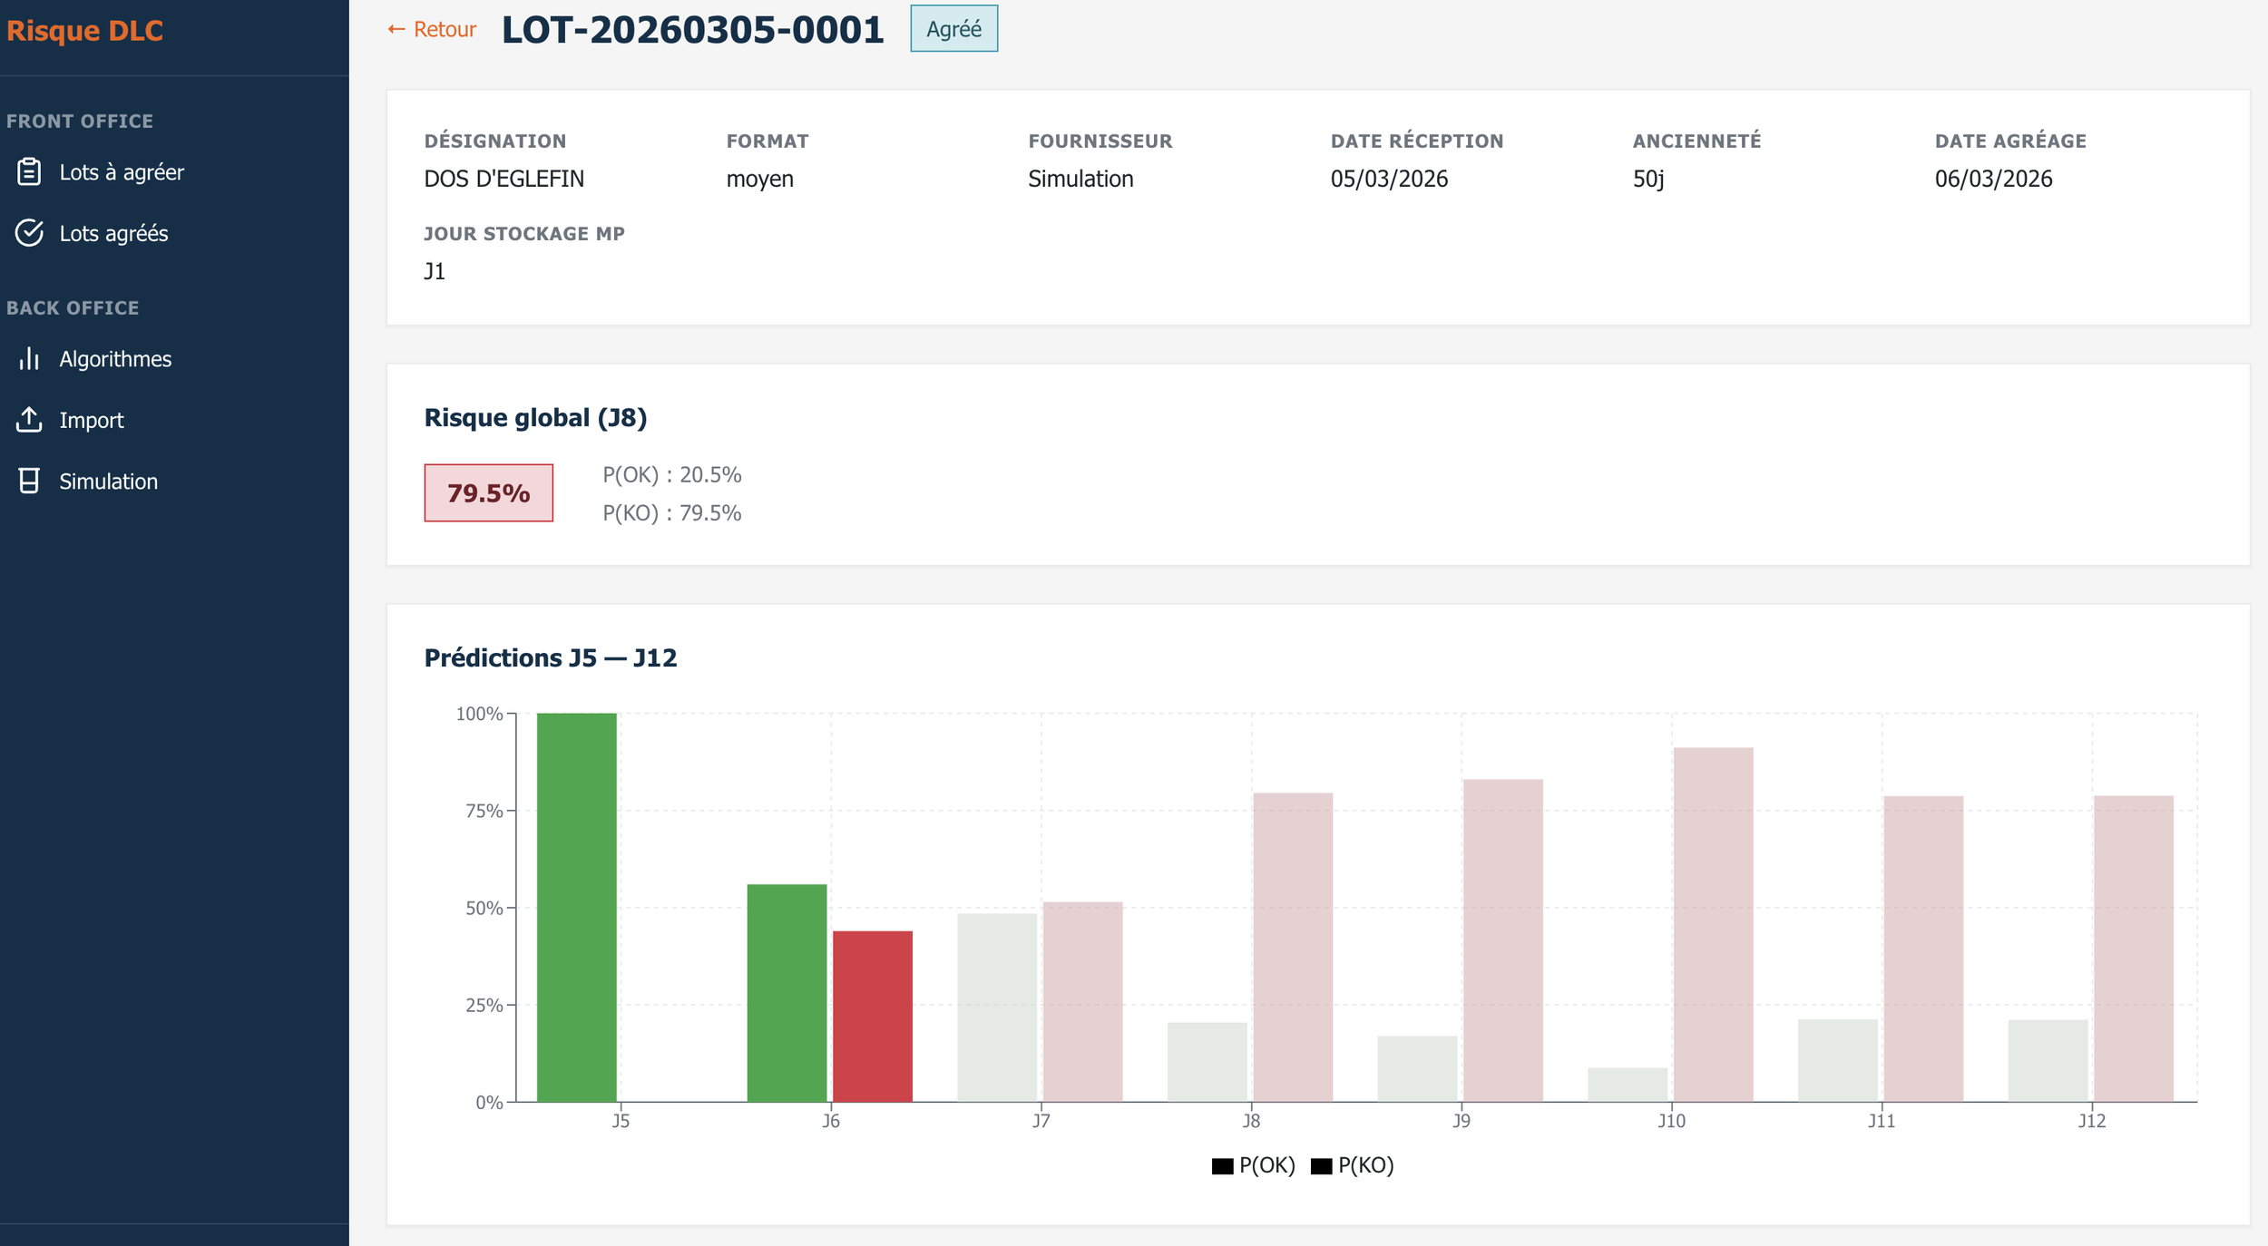Click the green P(OK) bar at J5
This screenshot has height=1246, width=2268.
coord(576,907)
